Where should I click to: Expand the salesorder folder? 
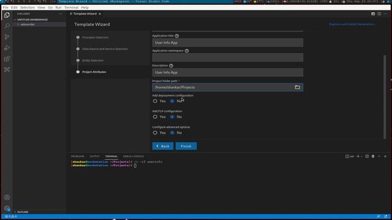pyautogui.click(x=28, y=24)
